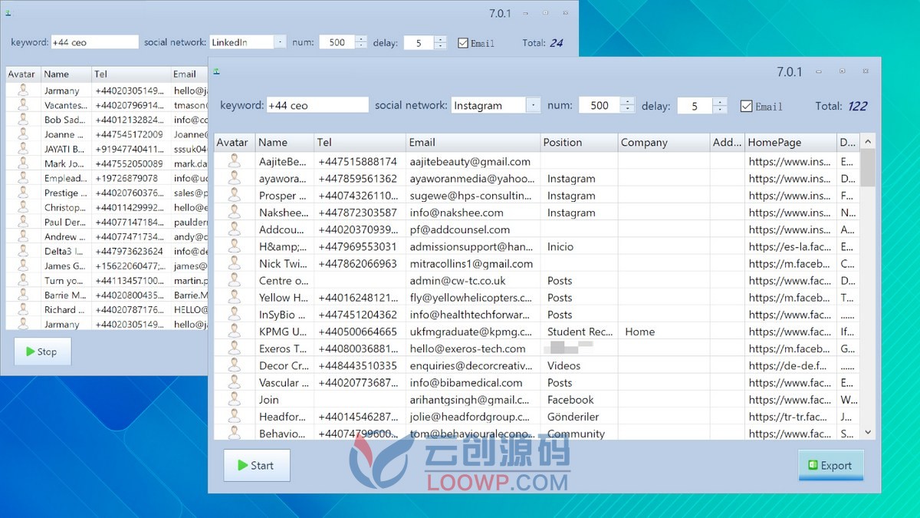Click the Exeros T... row avatar
This screenshot has width=920, height=518.
[234, 348]
